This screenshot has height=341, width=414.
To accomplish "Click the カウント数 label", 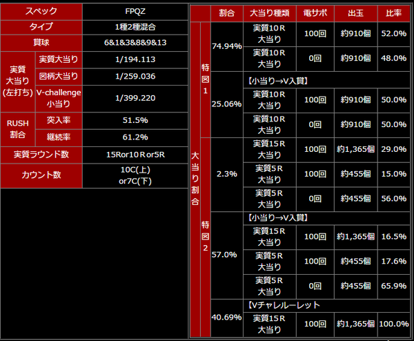I will (x=41, y=175).
